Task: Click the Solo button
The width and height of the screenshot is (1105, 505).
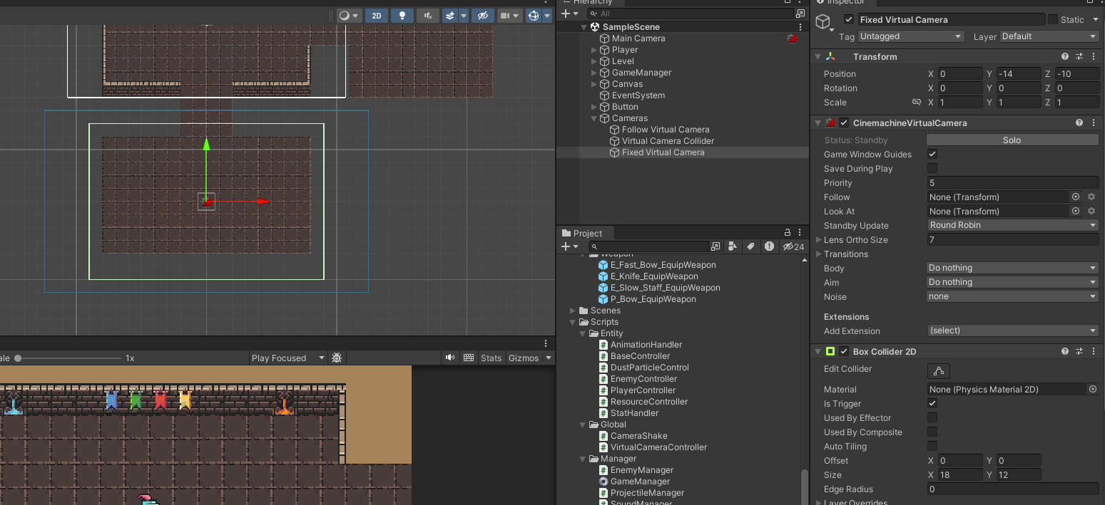Action: pos(1012,140)
